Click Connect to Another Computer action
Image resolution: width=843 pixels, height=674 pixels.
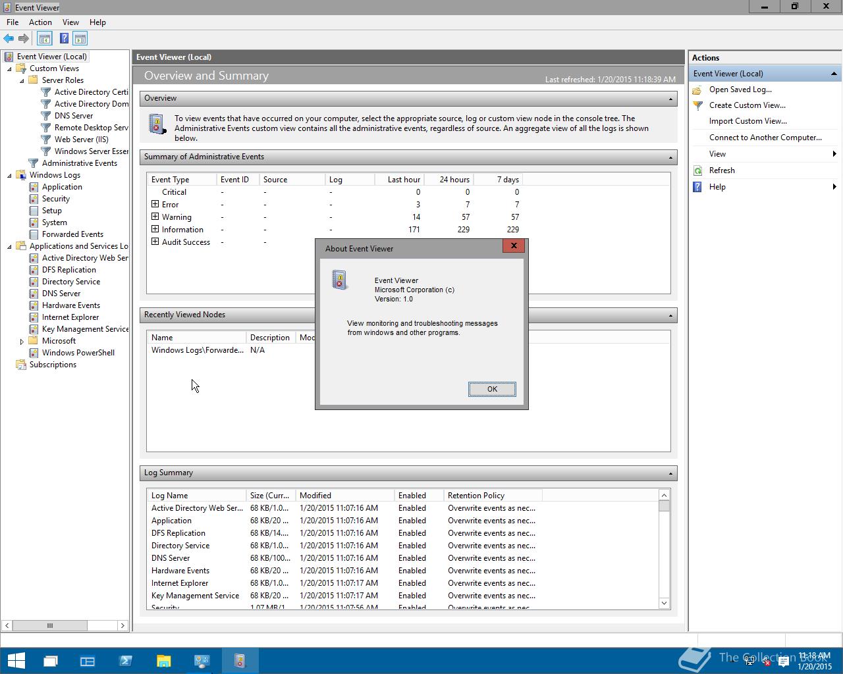pos(765,138)
